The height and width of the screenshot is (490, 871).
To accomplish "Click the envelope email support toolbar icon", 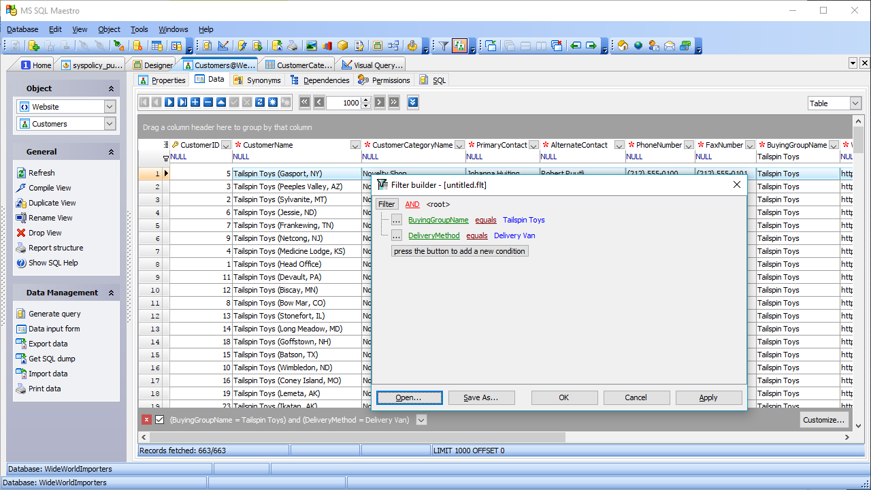I will click(x=670, y=46).
